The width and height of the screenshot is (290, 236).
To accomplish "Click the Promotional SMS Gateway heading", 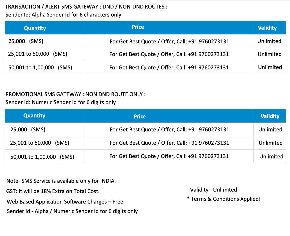I will click(x=75, y=94).
